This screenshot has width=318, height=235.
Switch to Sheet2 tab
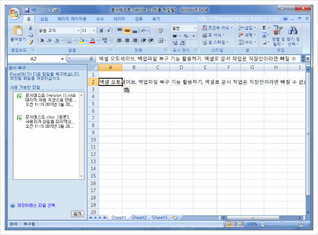(x=139, y=218)
